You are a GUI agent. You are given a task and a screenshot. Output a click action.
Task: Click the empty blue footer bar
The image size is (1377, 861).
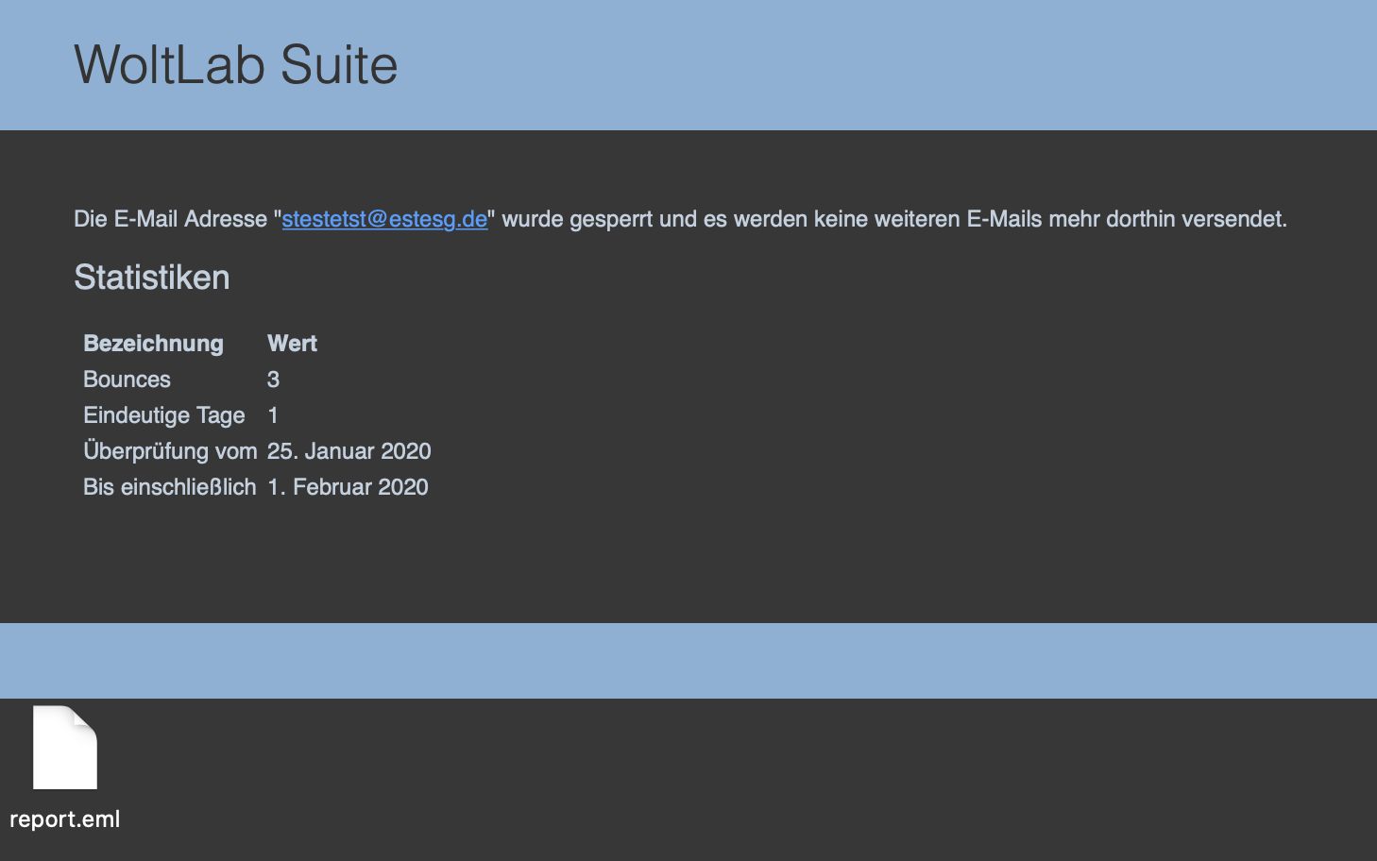tap(688, 661)
